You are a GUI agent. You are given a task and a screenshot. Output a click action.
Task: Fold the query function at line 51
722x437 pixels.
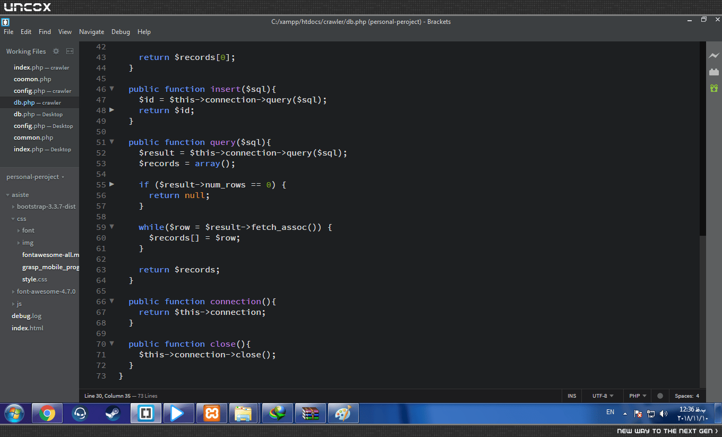[x=111, y=142]
